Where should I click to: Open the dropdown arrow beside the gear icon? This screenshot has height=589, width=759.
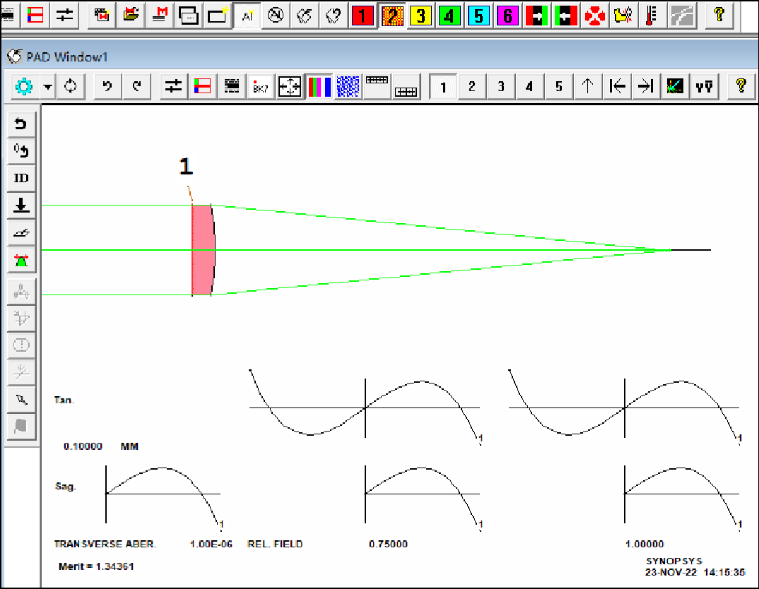pyautogui.click(x=48, y=87)
